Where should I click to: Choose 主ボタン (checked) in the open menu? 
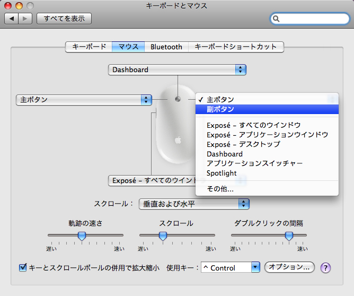[x=267, y=100]
